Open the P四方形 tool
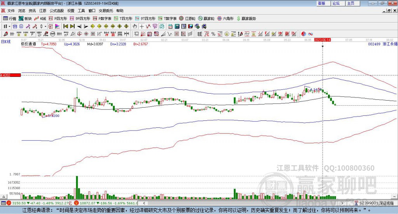The image size is (398, 214). point(58,19)
